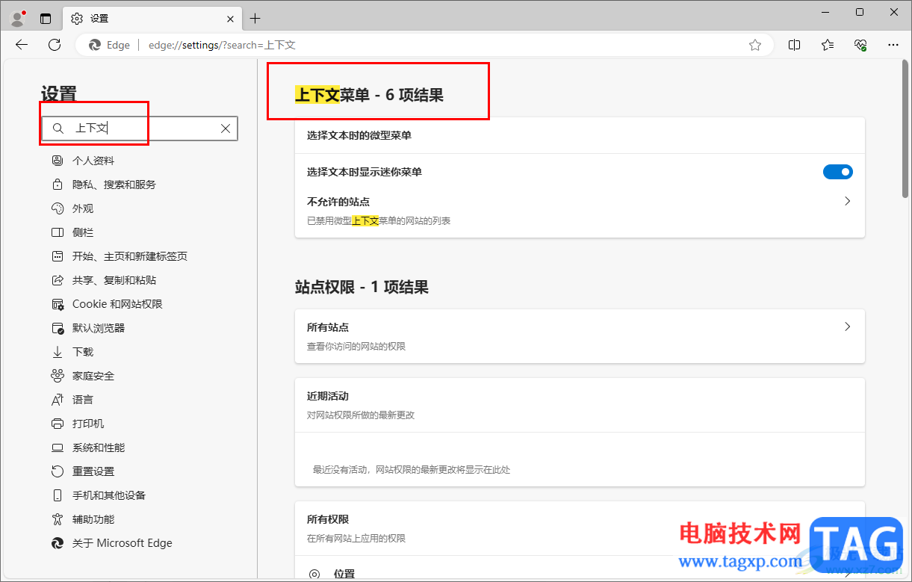Select Cookie and site permissions section
The height and width of the screenshot is (582, 912).
coord(117,304)
